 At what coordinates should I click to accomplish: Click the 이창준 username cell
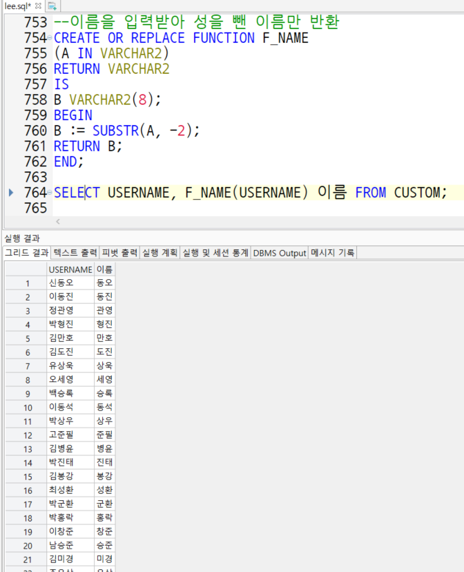pyautogui.click(x=70, y=531)
